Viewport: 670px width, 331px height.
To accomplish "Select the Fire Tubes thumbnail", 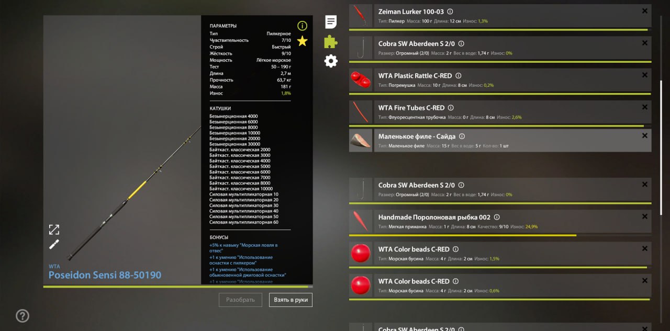I will (x=361, y=112).
